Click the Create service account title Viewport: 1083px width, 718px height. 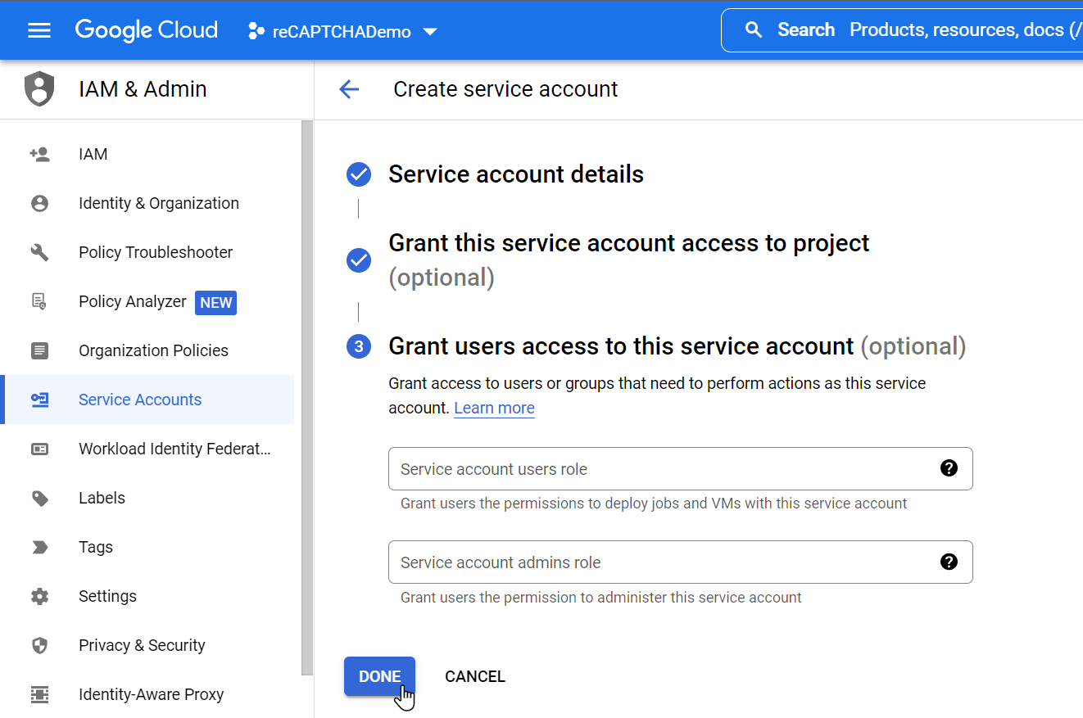coord(505,89)
